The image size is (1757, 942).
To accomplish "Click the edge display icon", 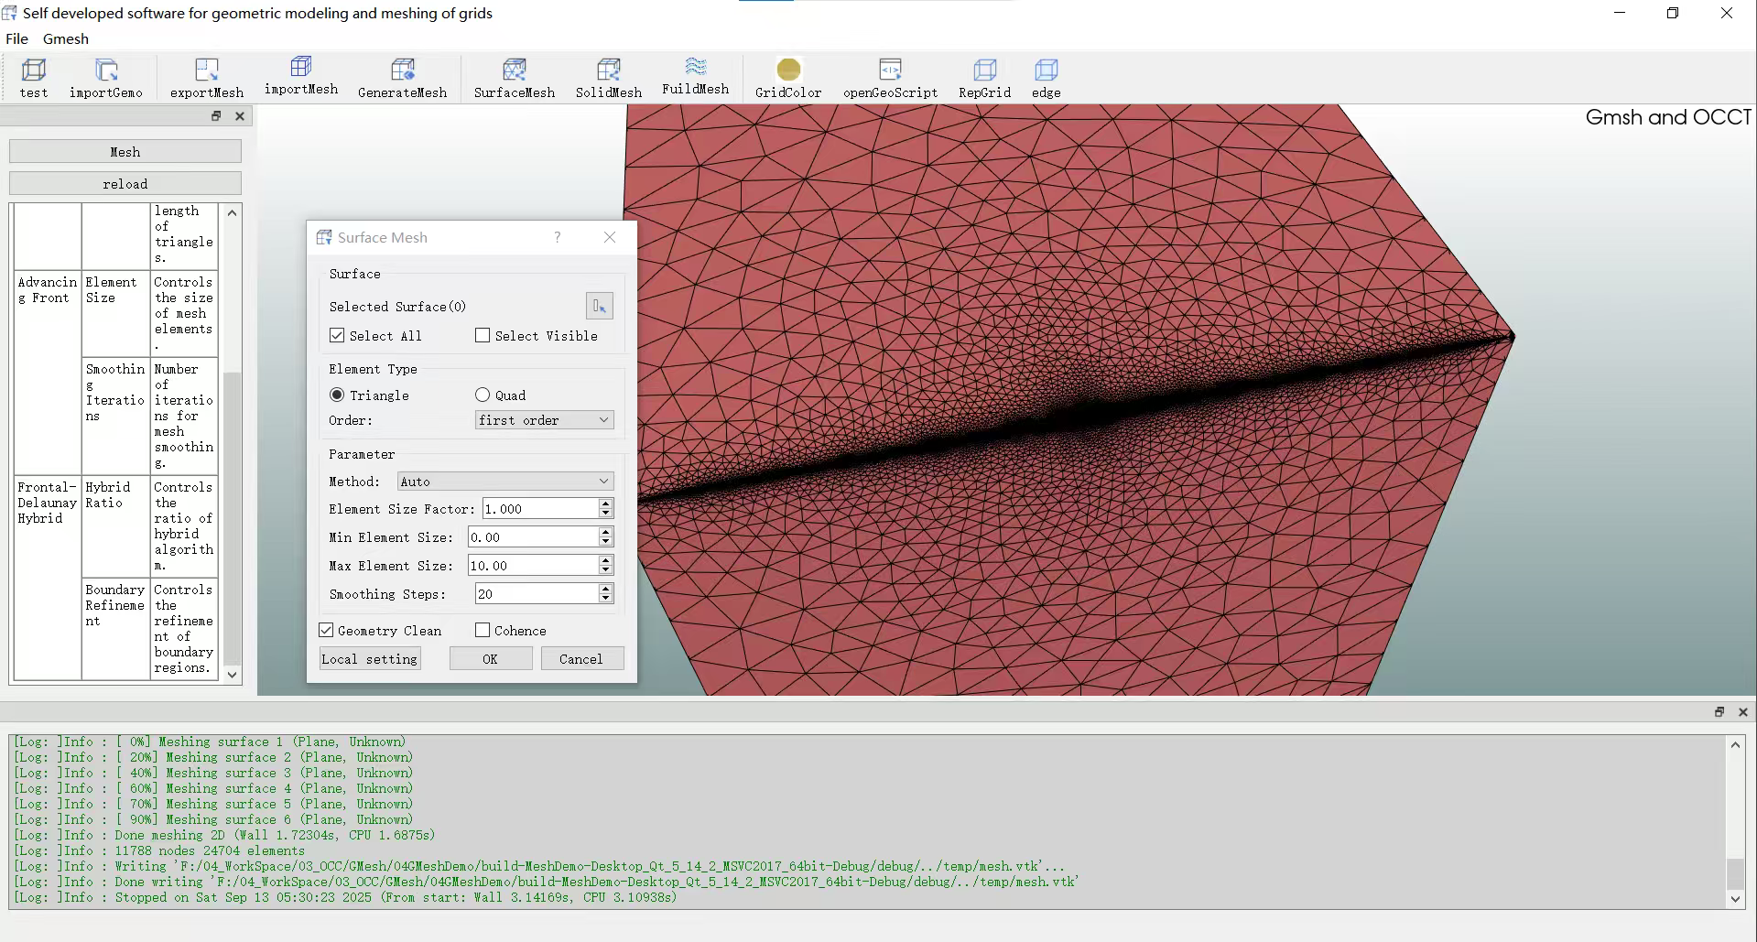I will [x=1046, y=70].
